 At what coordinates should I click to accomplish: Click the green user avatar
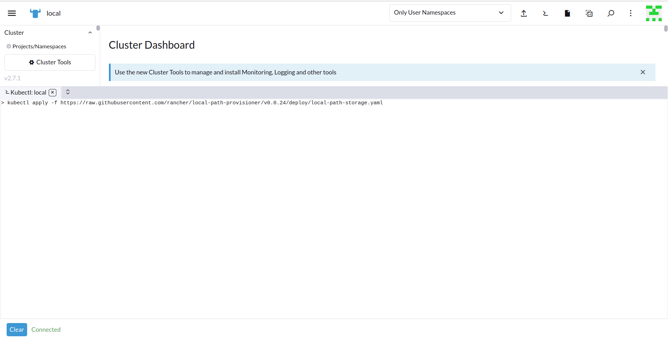[x=653, y=13]
